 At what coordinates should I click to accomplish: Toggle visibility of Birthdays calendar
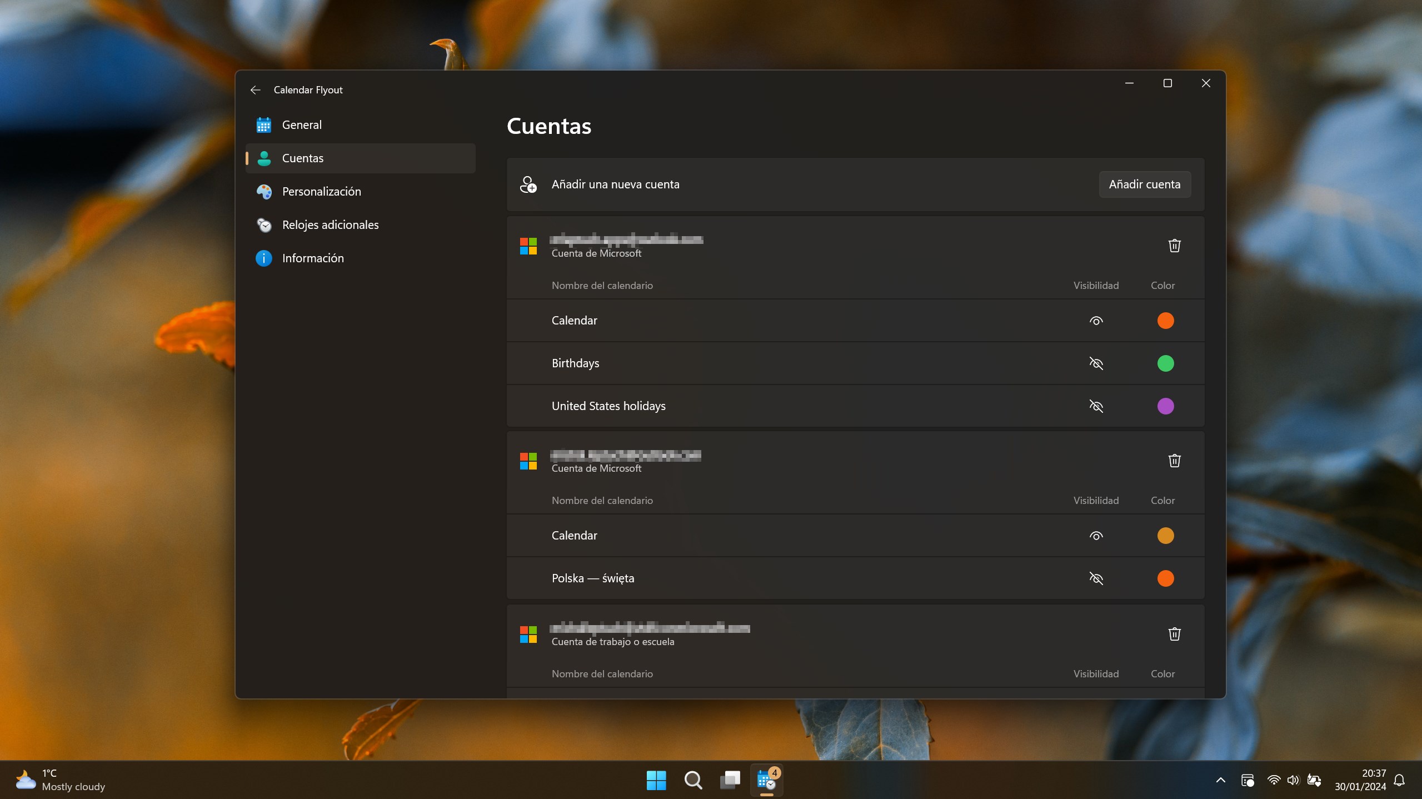pyautogui.click(x=1096, y=363)
